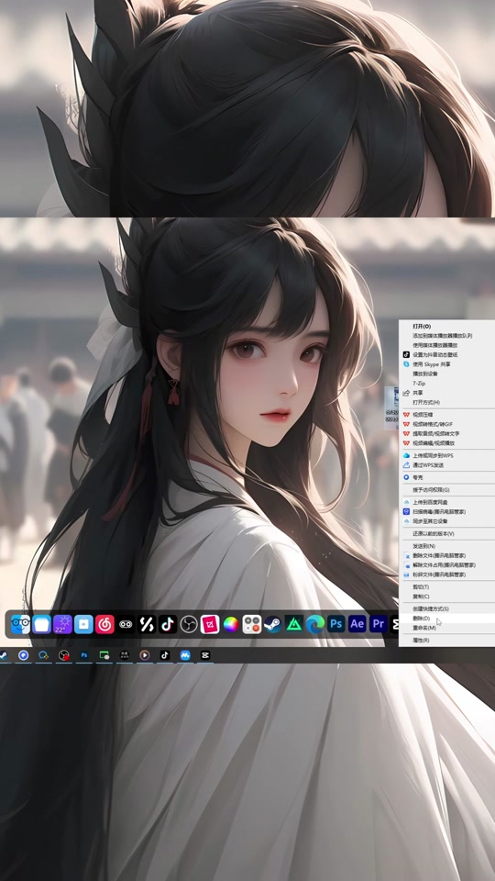Click 共享 share entry
Screen dimensions: 495x881
pyautogui.click(x=446, y=393)
